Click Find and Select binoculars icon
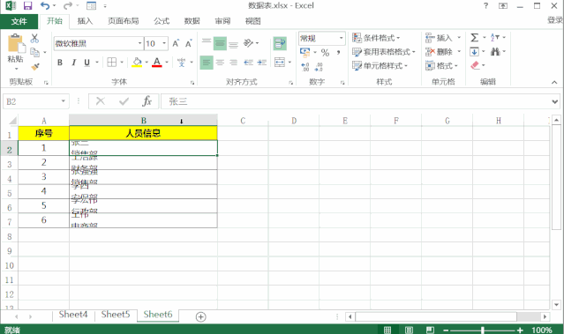The image size is (564, 334). 495,52
